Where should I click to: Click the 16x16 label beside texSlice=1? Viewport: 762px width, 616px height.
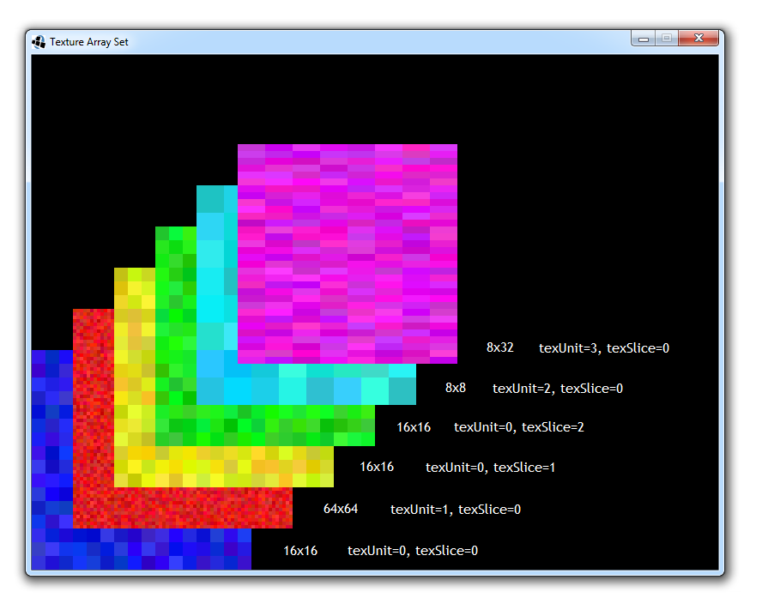pyautogui.click(x=377, y=467)
